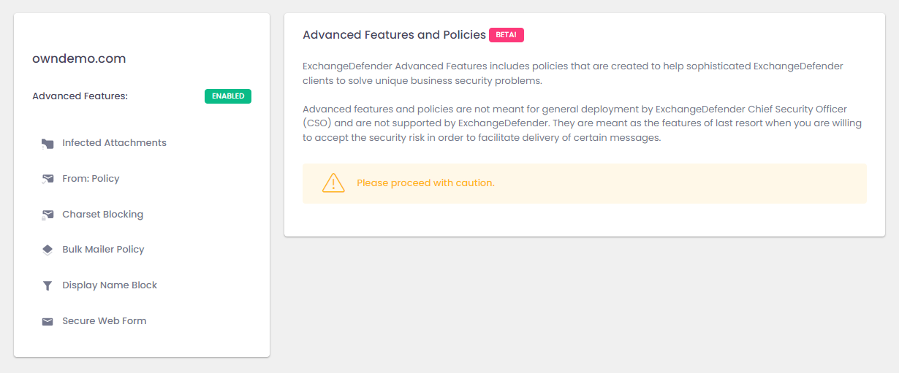The height and width of the screenshot is (373, 899).
Task: Click the layers icon beside Bulk Mailer Policy
Action: pos(48,250)
